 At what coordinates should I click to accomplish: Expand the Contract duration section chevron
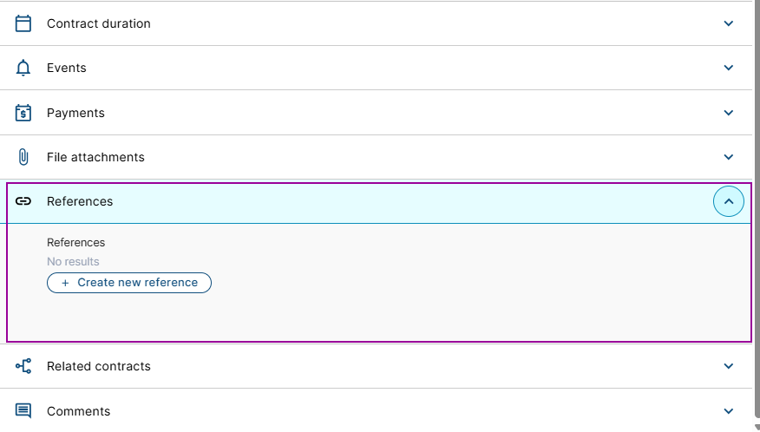pyautogui.click(x=729, y=23)
